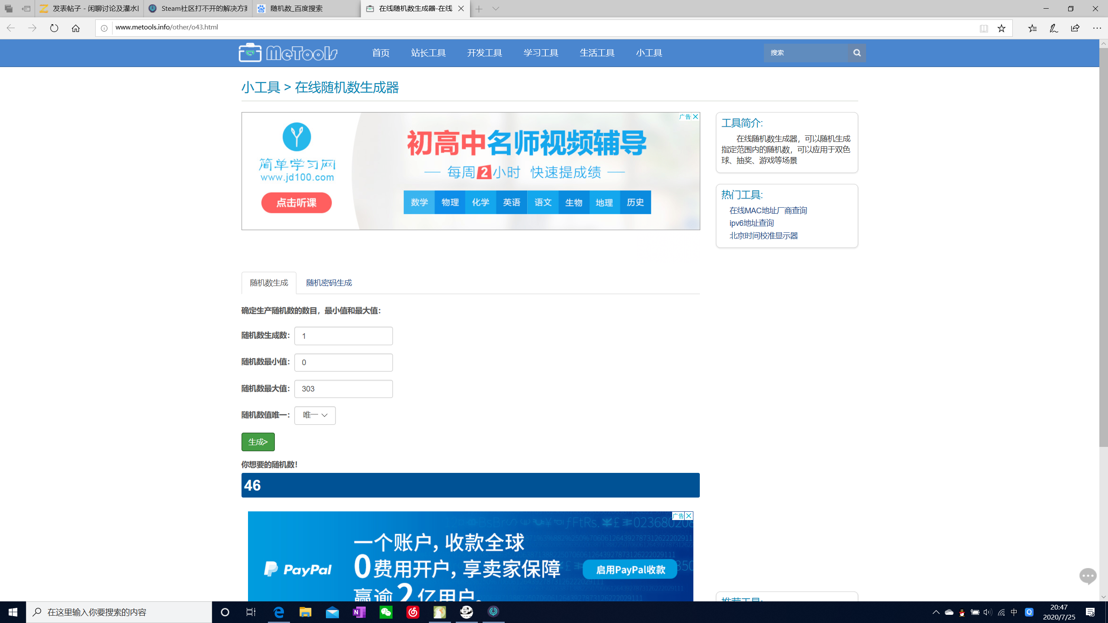This screenshot has height=623, width=1108.
Task: Open the 开发工具 navigation menu
Action: click(x=484, y=53)
